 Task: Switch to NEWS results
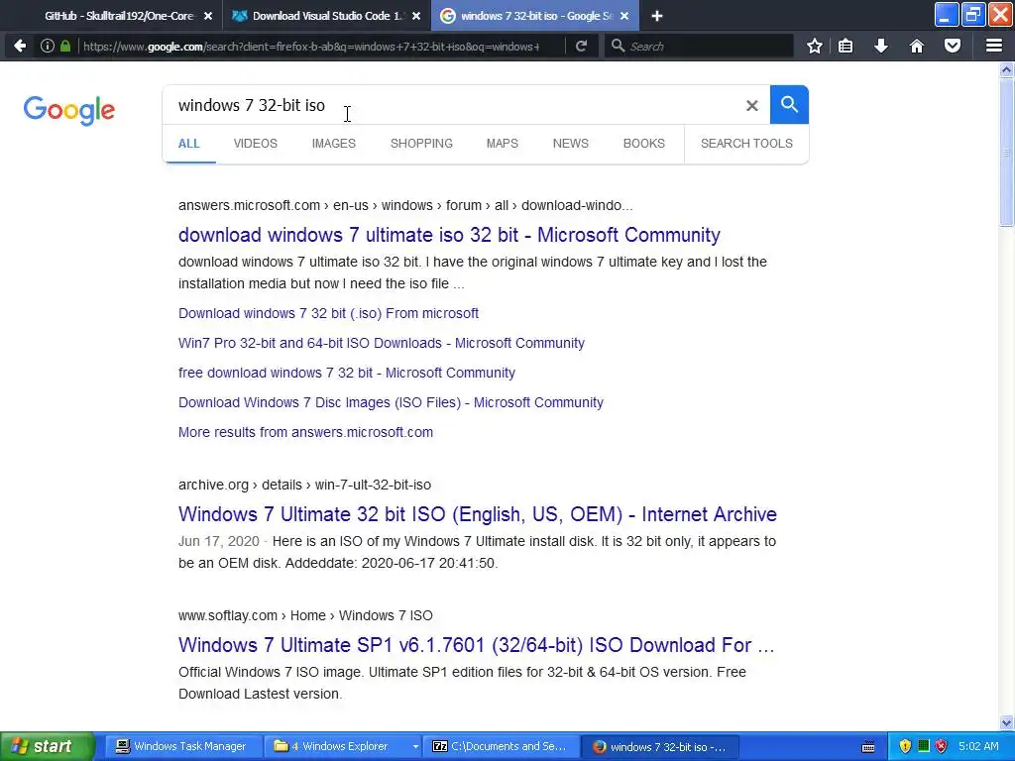pyautogui.click(x=570, y=144)
